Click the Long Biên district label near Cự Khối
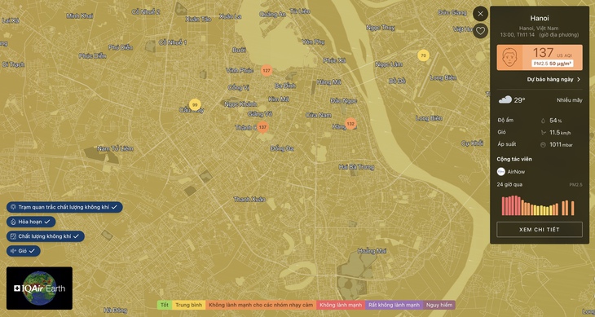Image resolution: width=595 pixels, height=317 pixels. tap(429, 118)
